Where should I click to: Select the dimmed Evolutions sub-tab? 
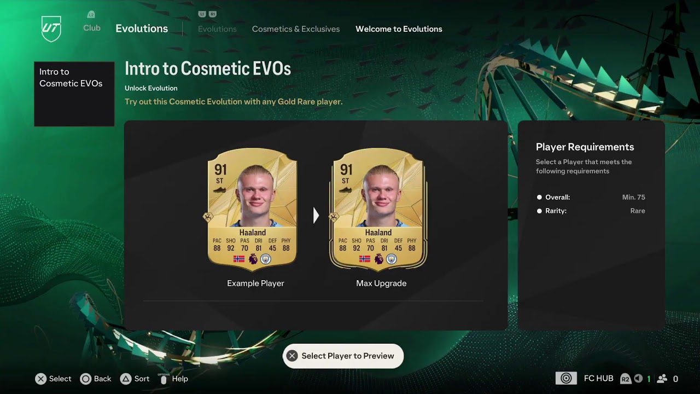[217, 29]
